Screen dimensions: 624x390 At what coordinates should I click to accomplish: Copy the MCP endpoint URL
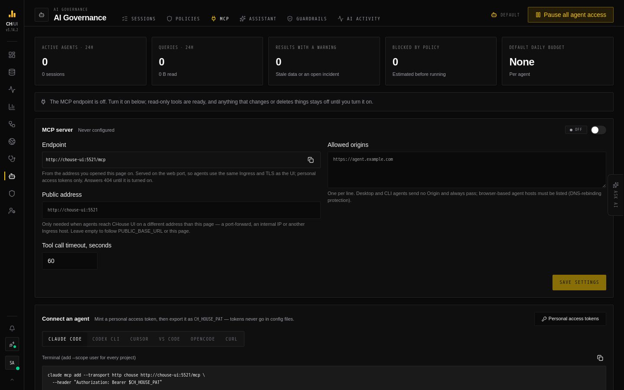tap(311, 160)
